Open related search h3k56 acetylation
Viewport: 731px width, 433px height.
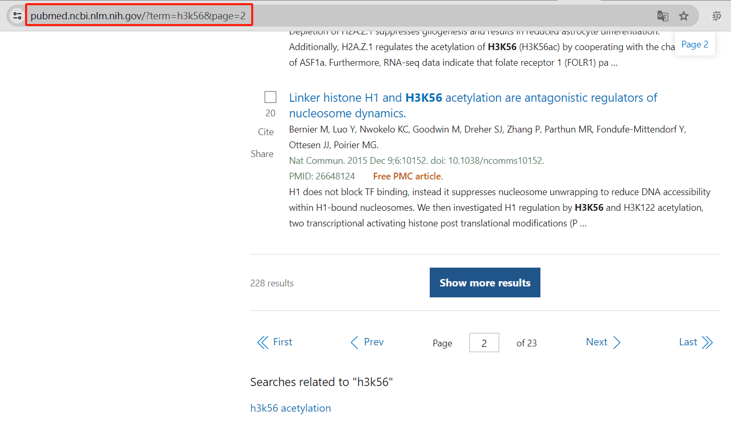click(291, 408)
